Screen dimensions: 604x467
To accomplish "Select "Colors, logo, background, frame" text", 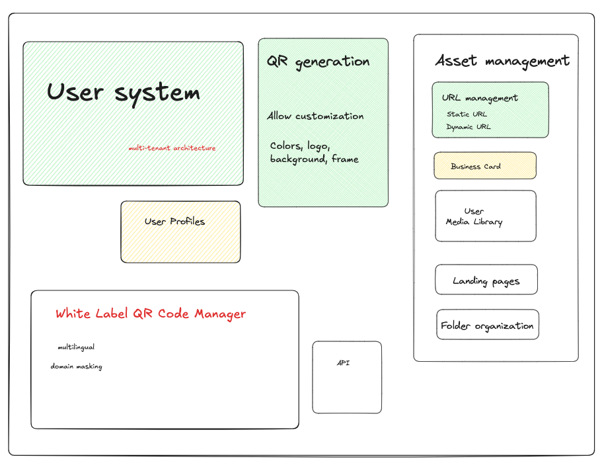I will click(314, 153).
